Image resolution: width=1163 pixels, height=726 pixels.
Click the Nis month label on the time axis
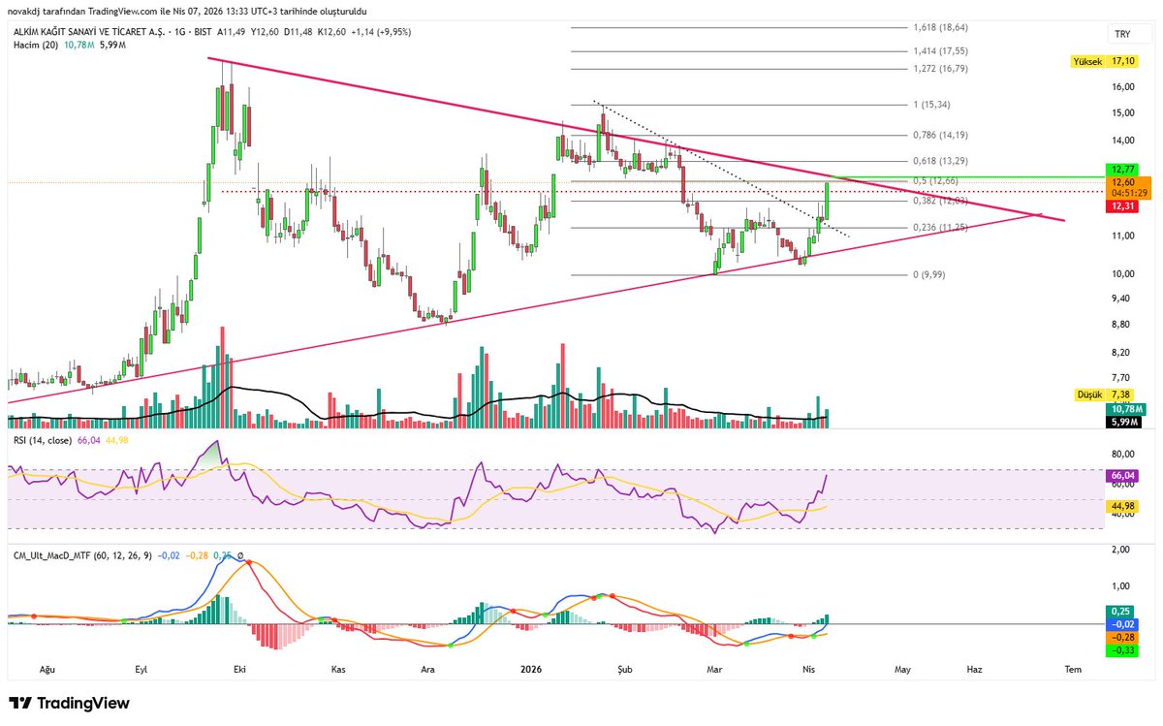point(808,669)
